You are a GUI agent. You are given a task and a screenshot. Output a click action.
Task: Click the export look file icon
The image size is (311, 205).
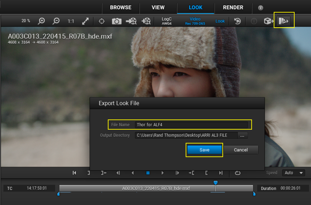pos(284,21)
